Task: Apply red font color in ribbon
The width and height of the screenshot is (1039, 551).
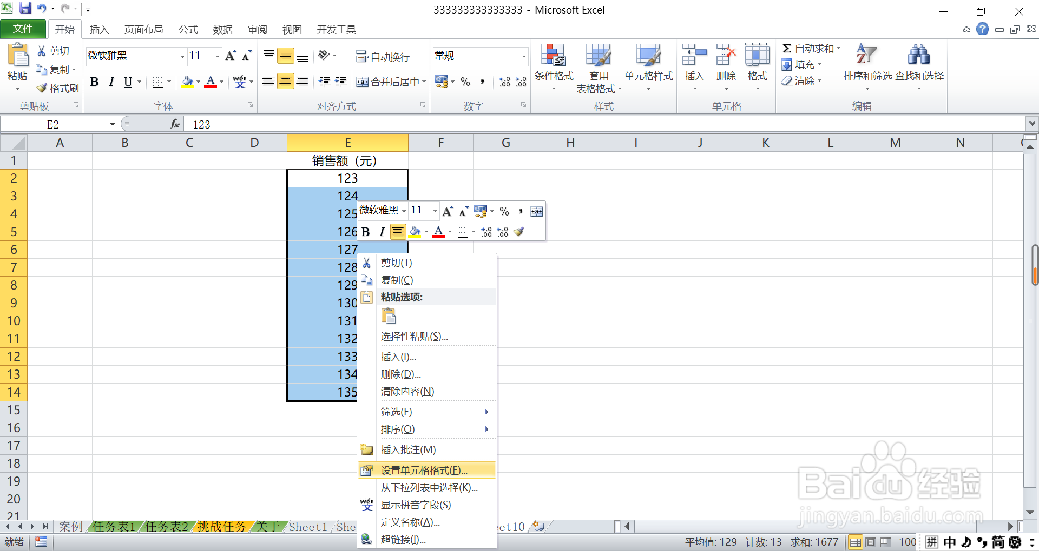Action: click(x=211, y=82)
